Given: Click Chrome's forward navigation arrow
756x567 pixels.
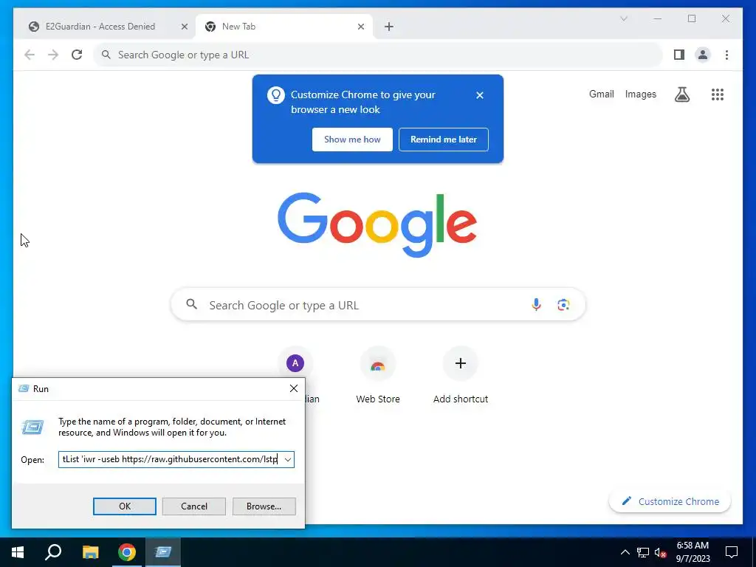Looking at the screenshot, I should point(53,55).
